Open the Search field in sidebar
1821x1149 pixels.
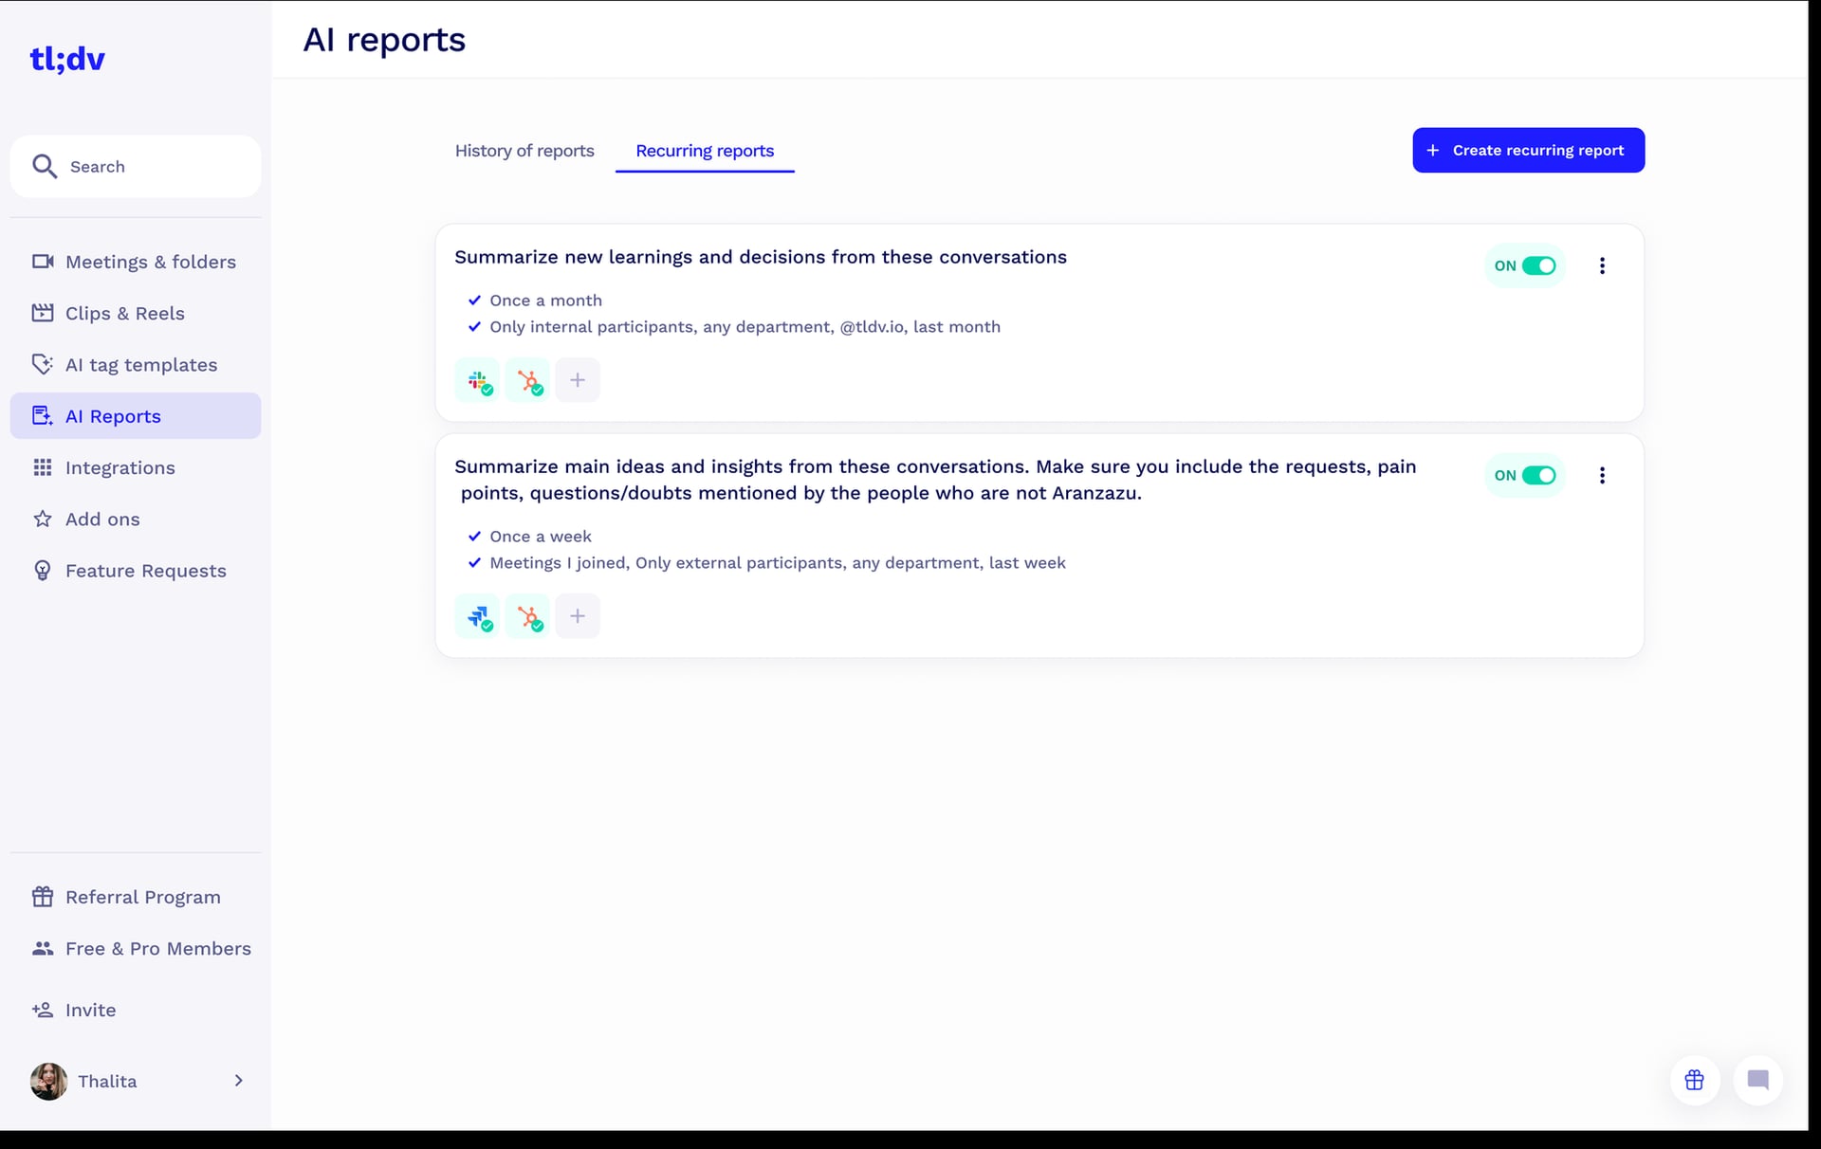coord(136,167)
